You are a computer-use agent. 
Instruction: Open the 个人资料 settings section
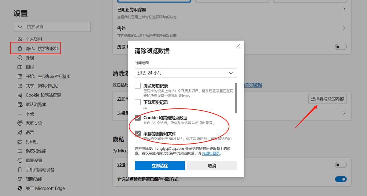coord(34,38)
